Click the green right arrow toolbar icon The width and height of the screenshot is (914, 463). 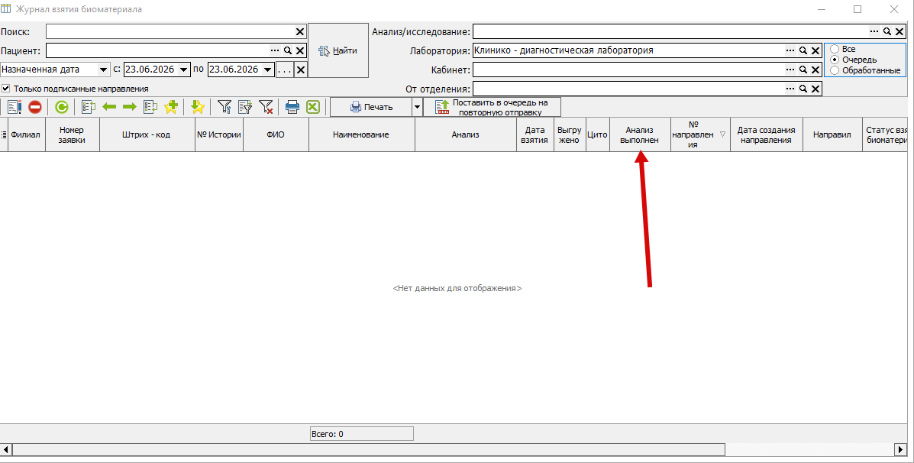point(129,107)
